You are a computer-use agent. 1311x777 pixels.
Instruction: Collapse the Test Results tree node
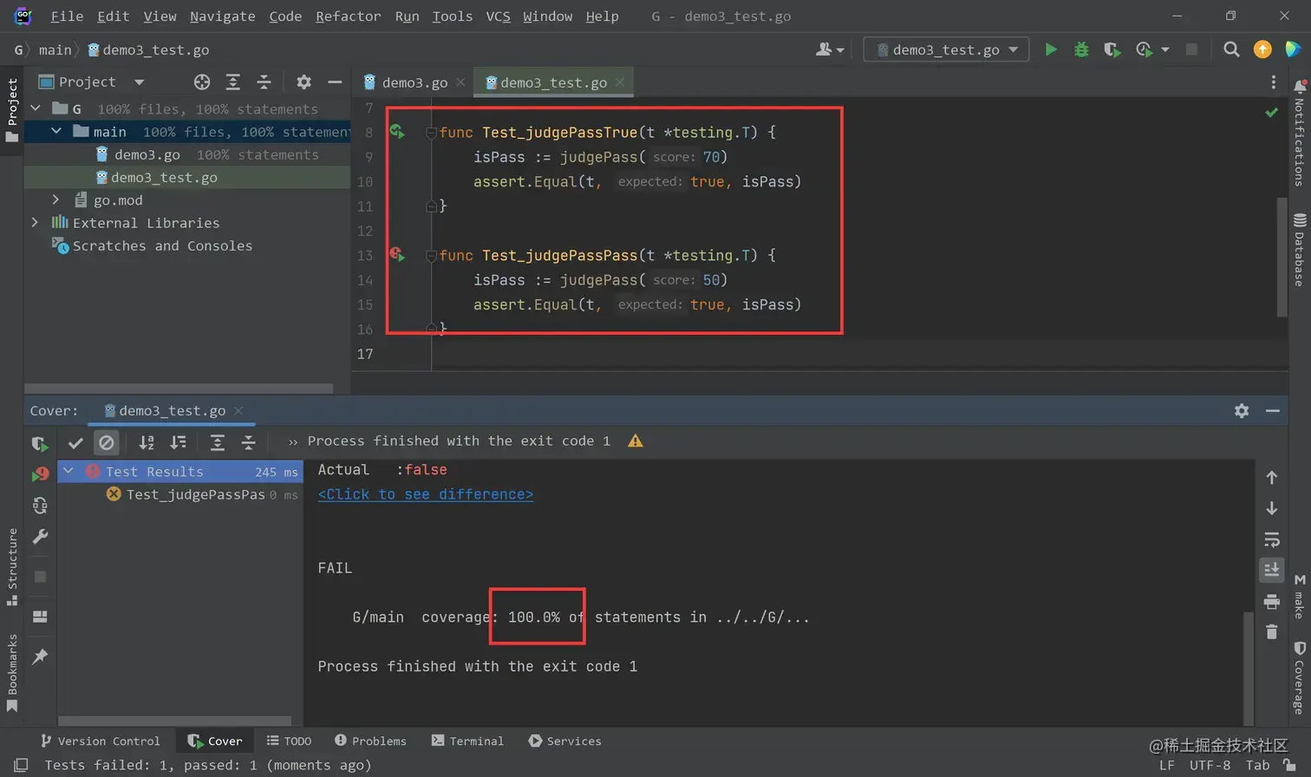(68, 471)
